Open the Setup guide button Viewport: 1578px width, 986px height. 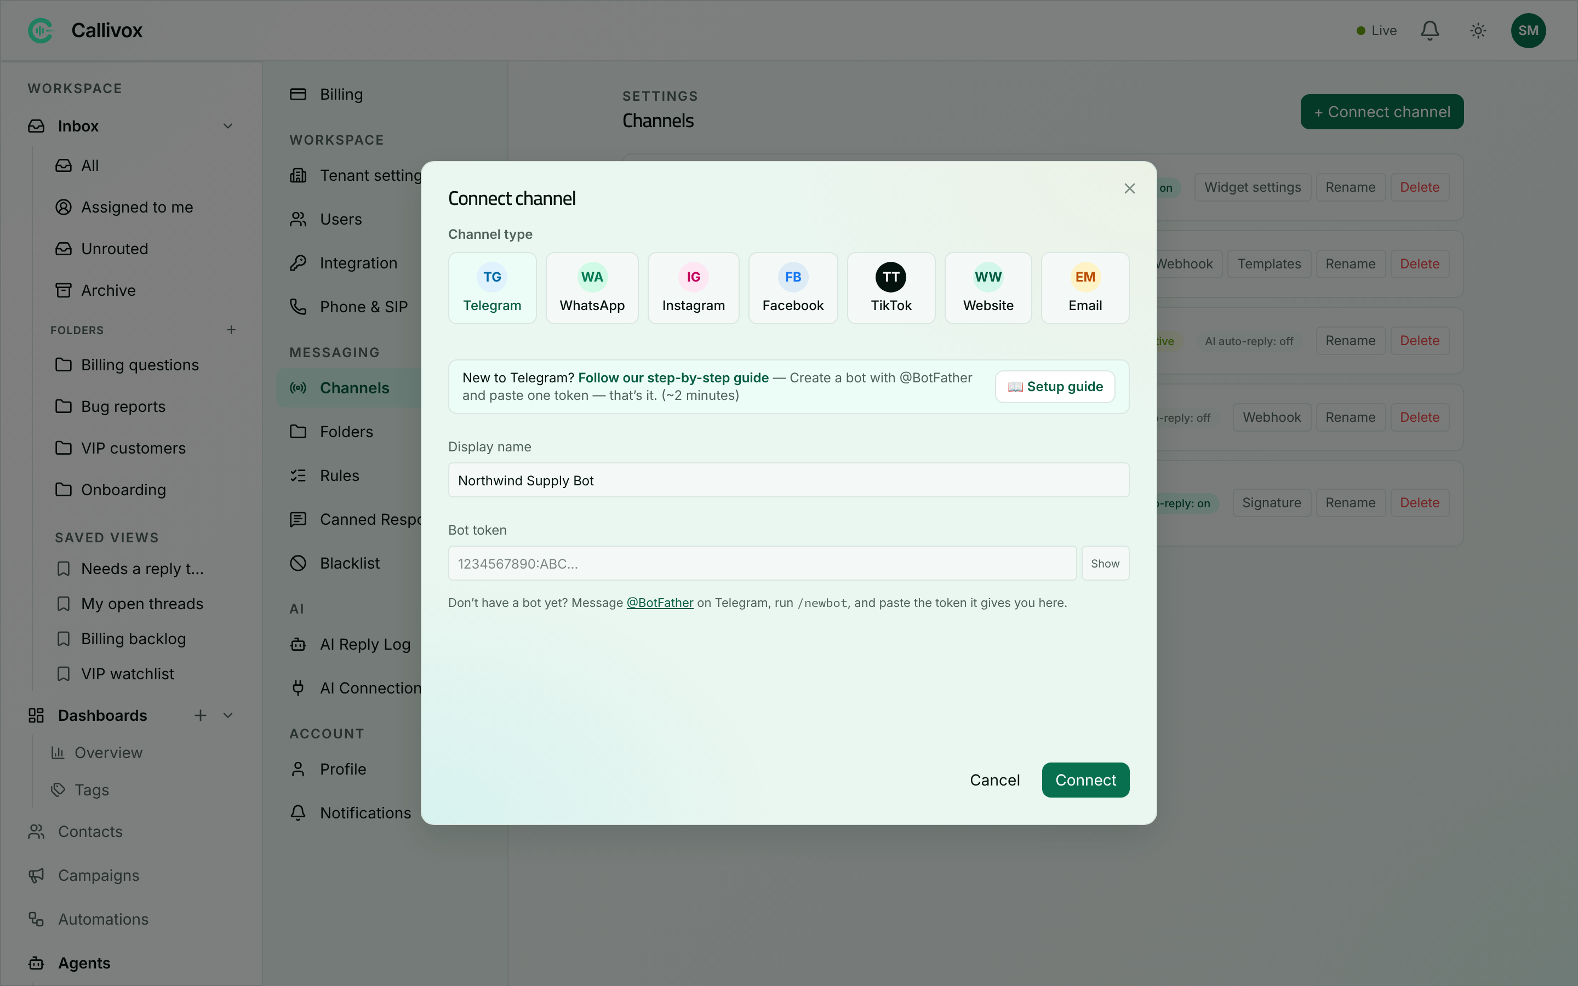1055,387
